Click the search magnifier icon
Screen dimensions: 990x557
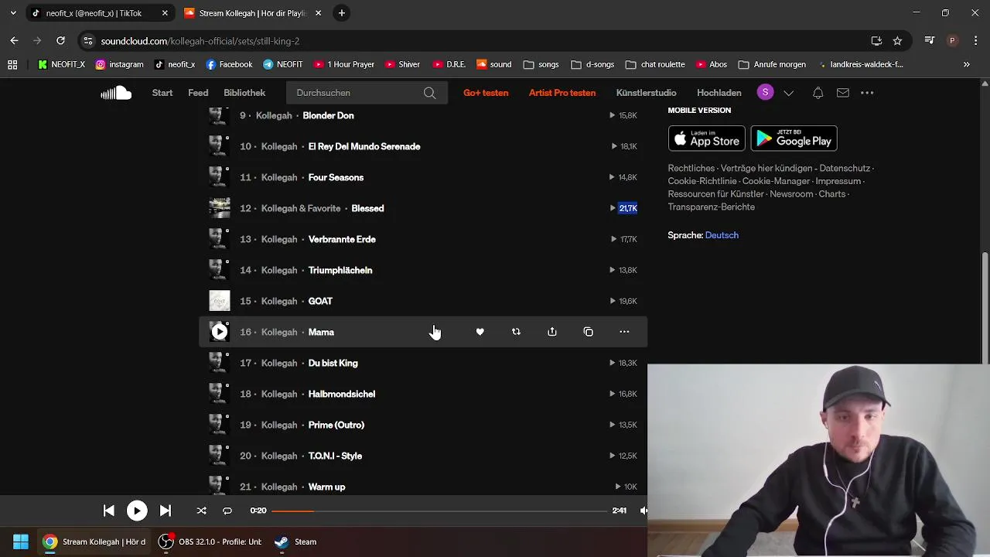(x=429, y=93)
